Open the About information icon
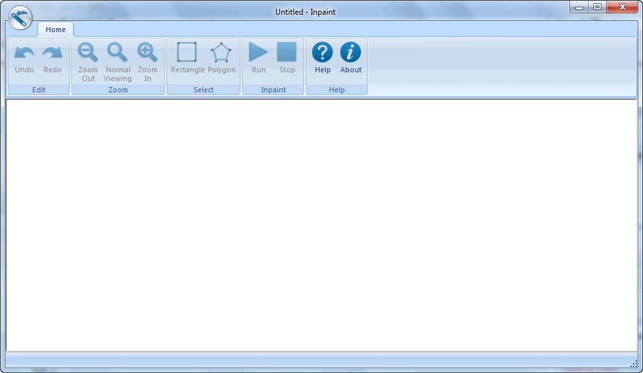 (350, 52)
